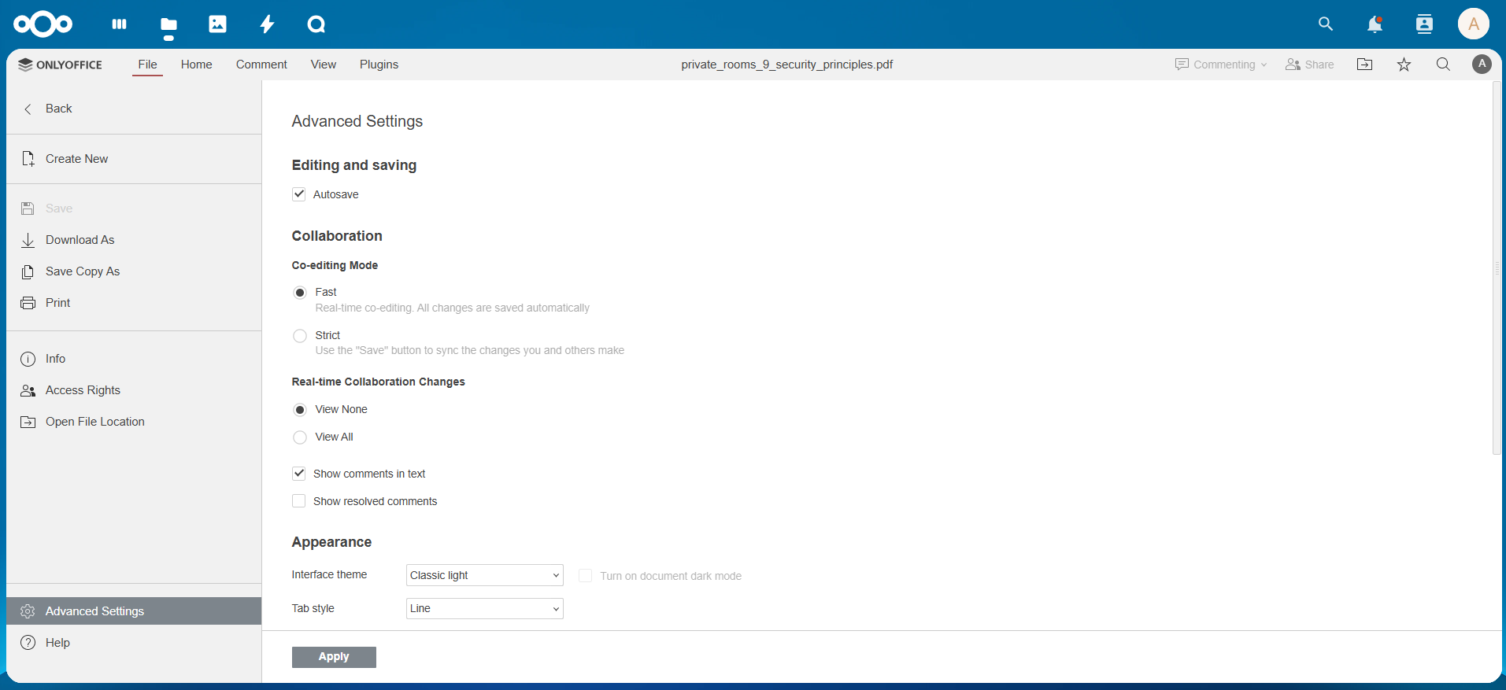The width and height of the screenshot is (1506, 690).
Task: Choose Create New in sidebar
Action: (x=134, y=159)
